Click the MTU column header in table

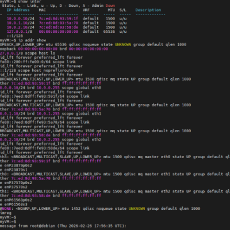coord(110,10)
